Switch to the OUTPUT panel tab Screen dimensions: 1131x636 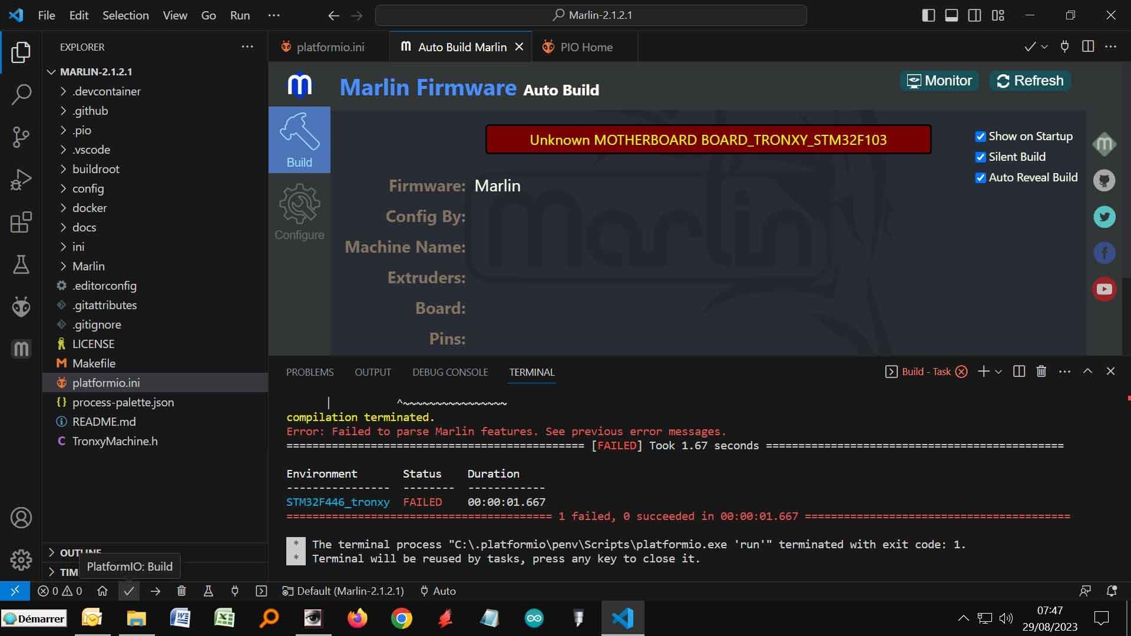[x=373, y=372]
